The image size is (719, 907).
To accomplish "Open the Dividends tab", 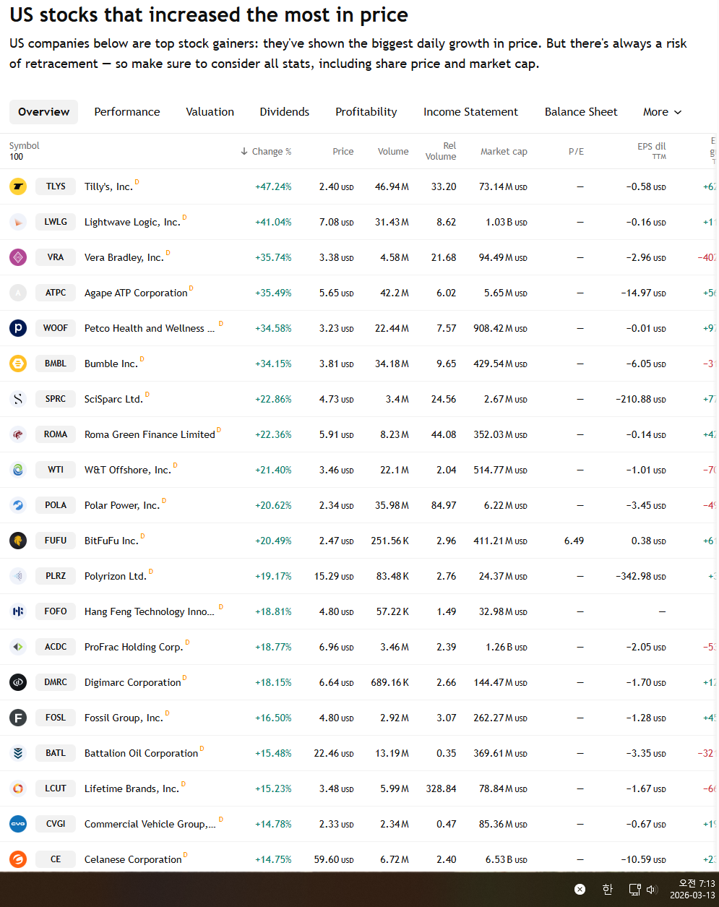I will coord(285,112).
